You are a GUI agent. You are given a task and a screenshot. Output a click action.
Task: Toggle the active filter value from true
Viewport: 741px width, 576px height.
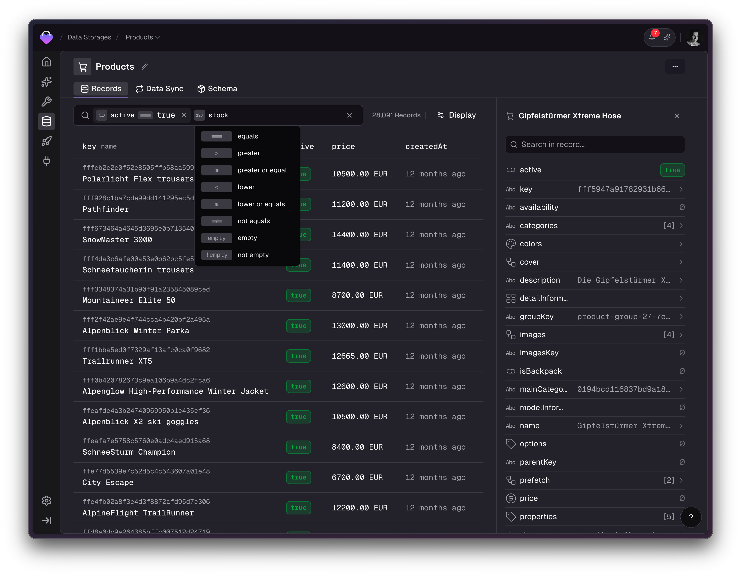point(166,115)
